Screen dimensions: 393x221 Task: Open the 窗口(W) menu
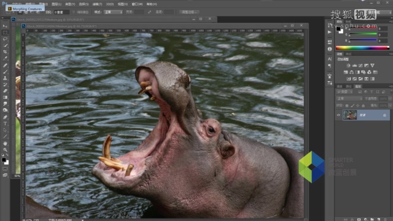(137, 4)
